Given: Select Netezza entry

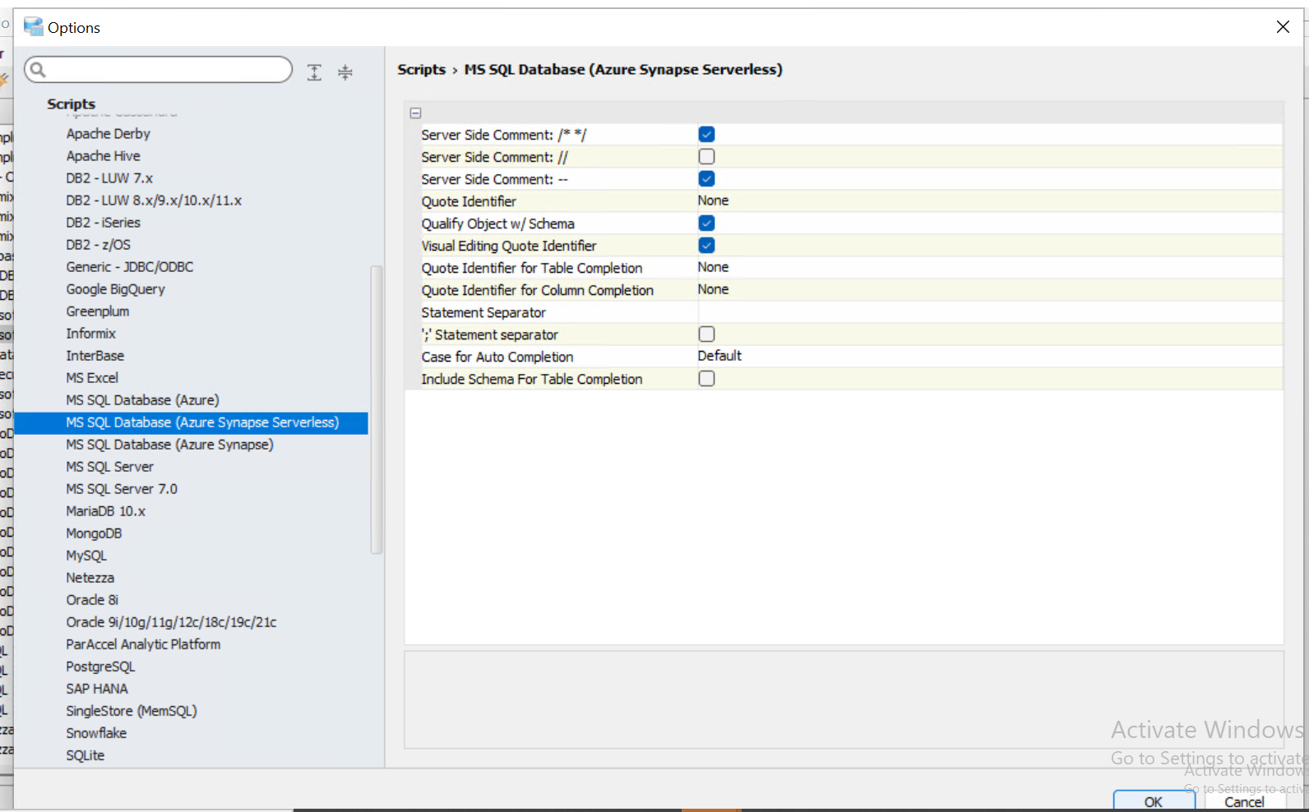Looking at the screenshot, I should coord(90,578).
